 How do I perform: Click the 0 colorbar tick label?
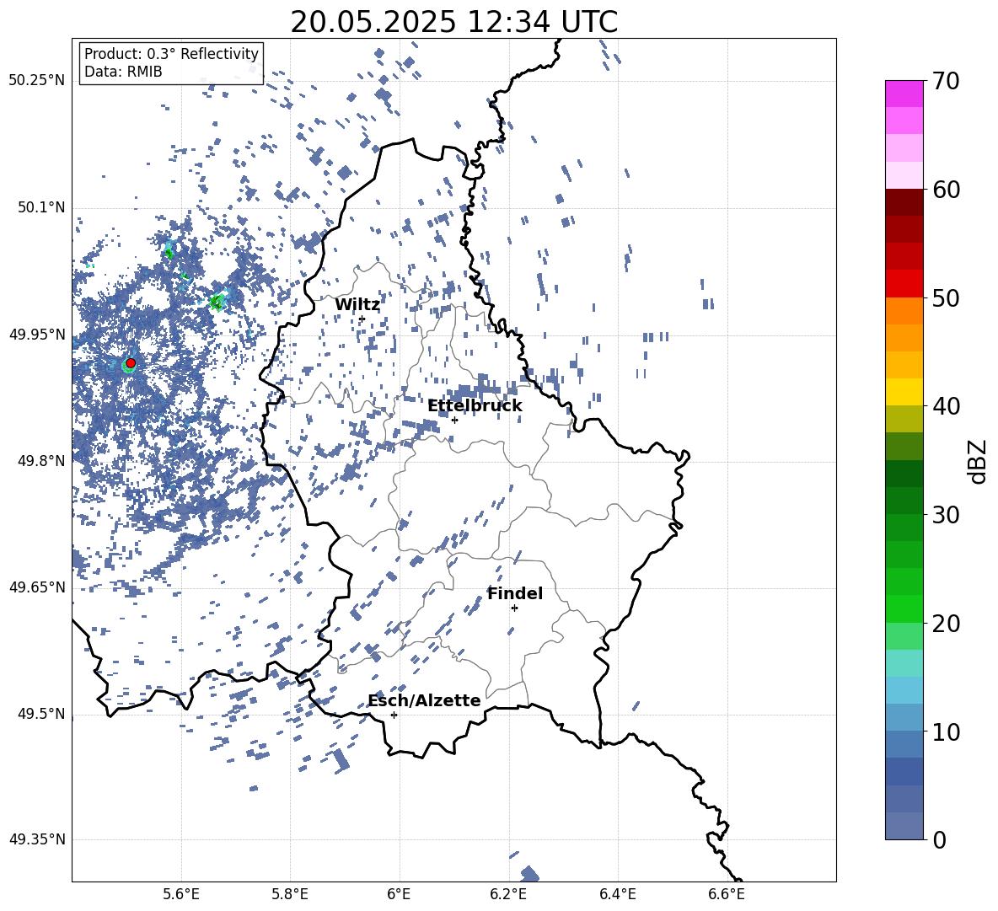tap(939, 840)
